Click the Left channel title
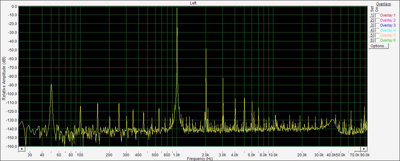Image resolution: width=400 pixels, height=161 pixels. 193,3
